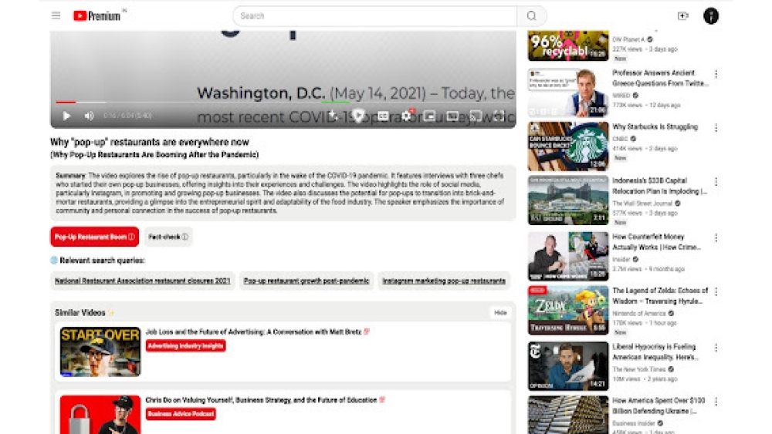Open Liberal Hypocrisy opinion thumbnail

(568, 366)
